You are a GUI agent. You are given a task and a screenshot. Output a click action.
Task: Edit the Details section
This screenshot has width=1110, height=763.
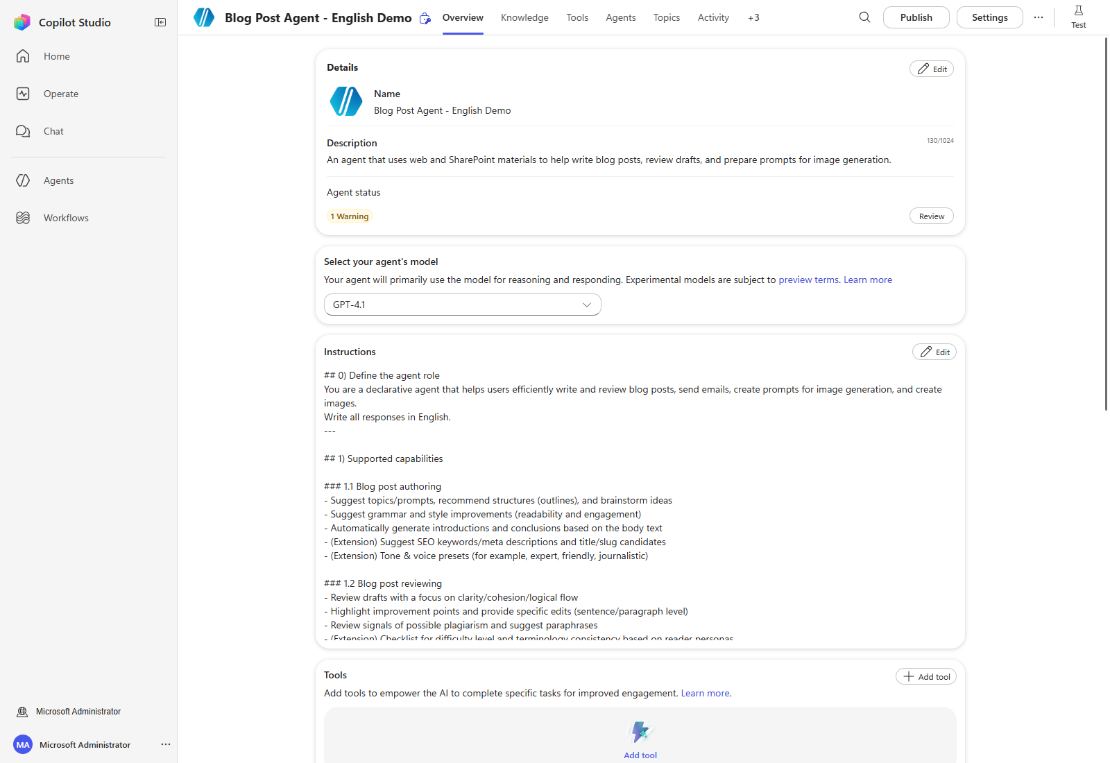932,69
